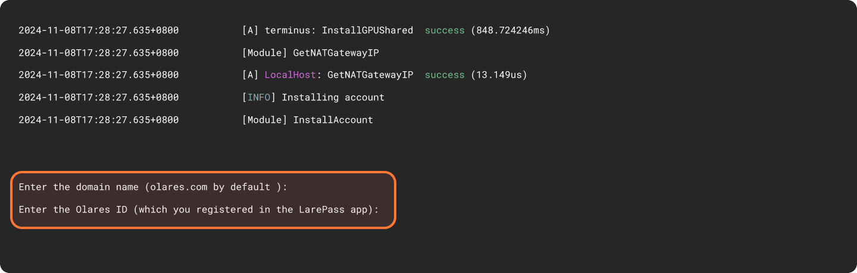Click the magenta LocalHost text

[290, 75]
